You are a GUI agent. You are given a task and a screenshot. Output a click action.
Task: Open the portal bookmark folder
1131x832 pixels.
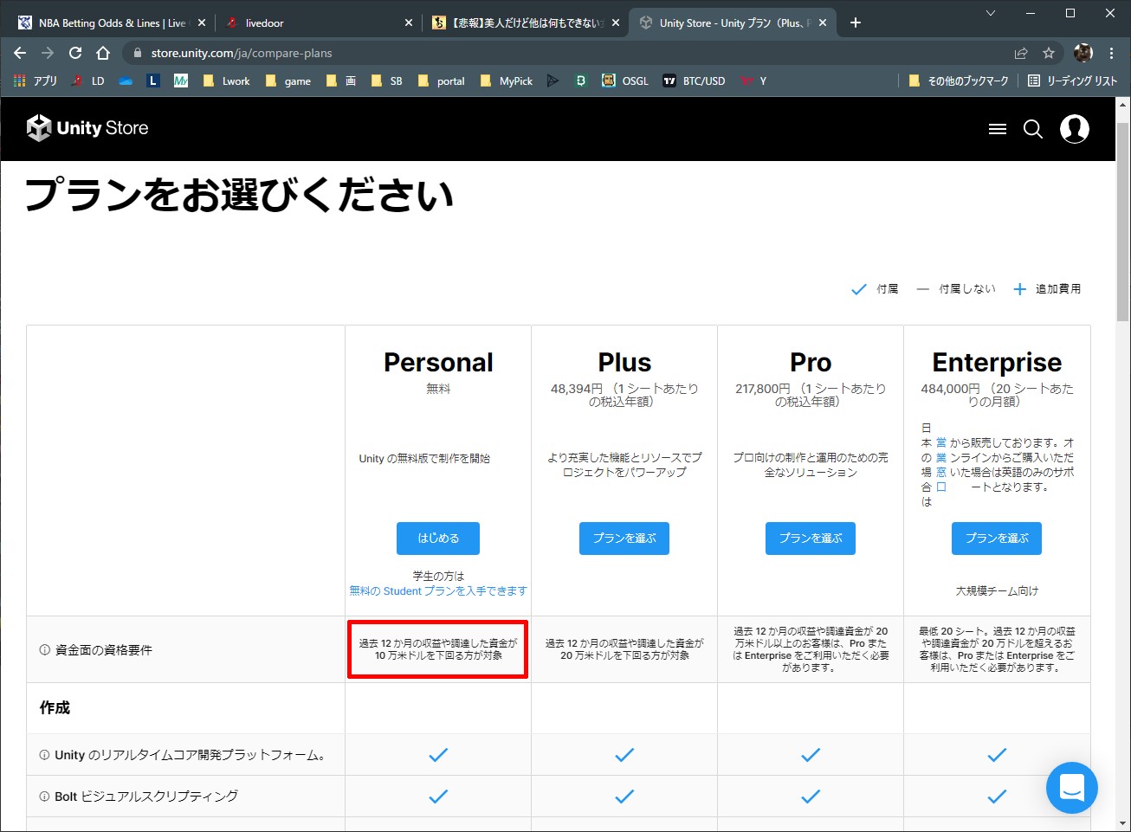[x=442, y=81]
